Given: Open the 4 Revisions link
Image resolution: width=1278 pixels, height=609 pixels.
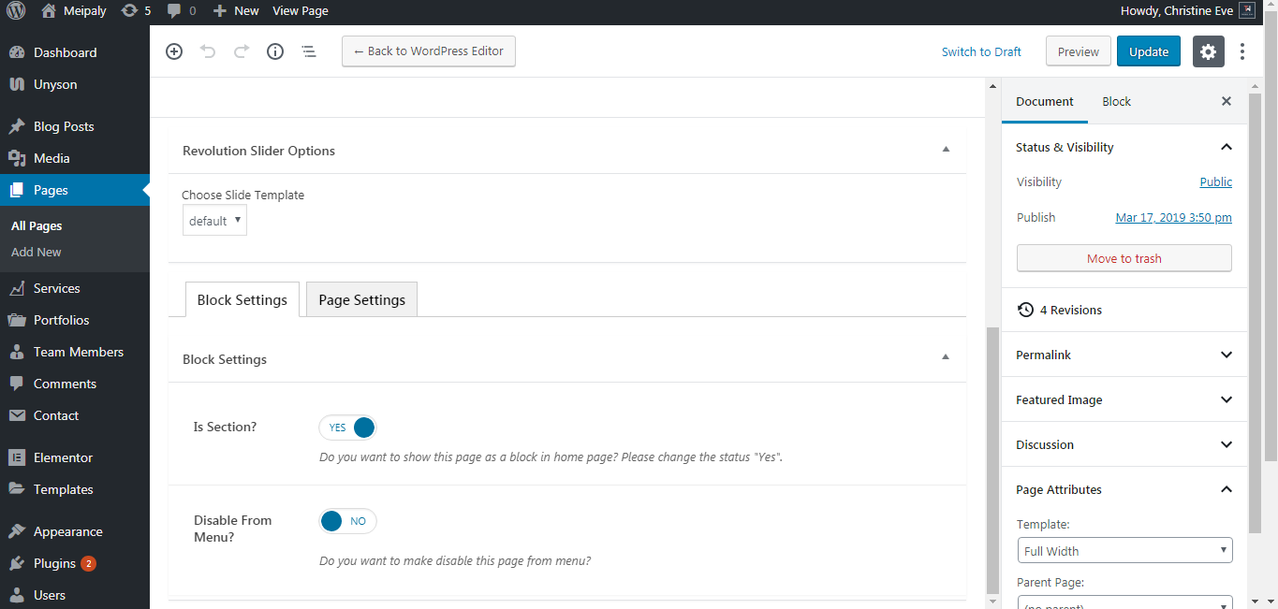Looking at the screenshot, I should point(1060,310).
